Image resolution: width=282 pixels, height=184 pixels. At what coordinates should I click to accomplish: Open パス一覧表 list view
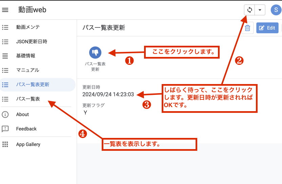pyautogui.click(x=28, y=99)
